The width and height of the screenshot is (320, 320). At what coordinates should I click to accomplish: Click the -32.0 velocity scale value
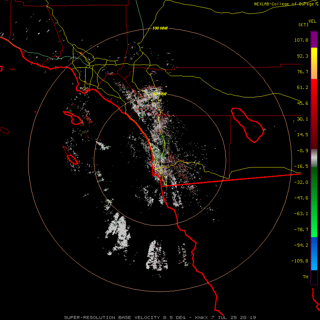(301, 182)
